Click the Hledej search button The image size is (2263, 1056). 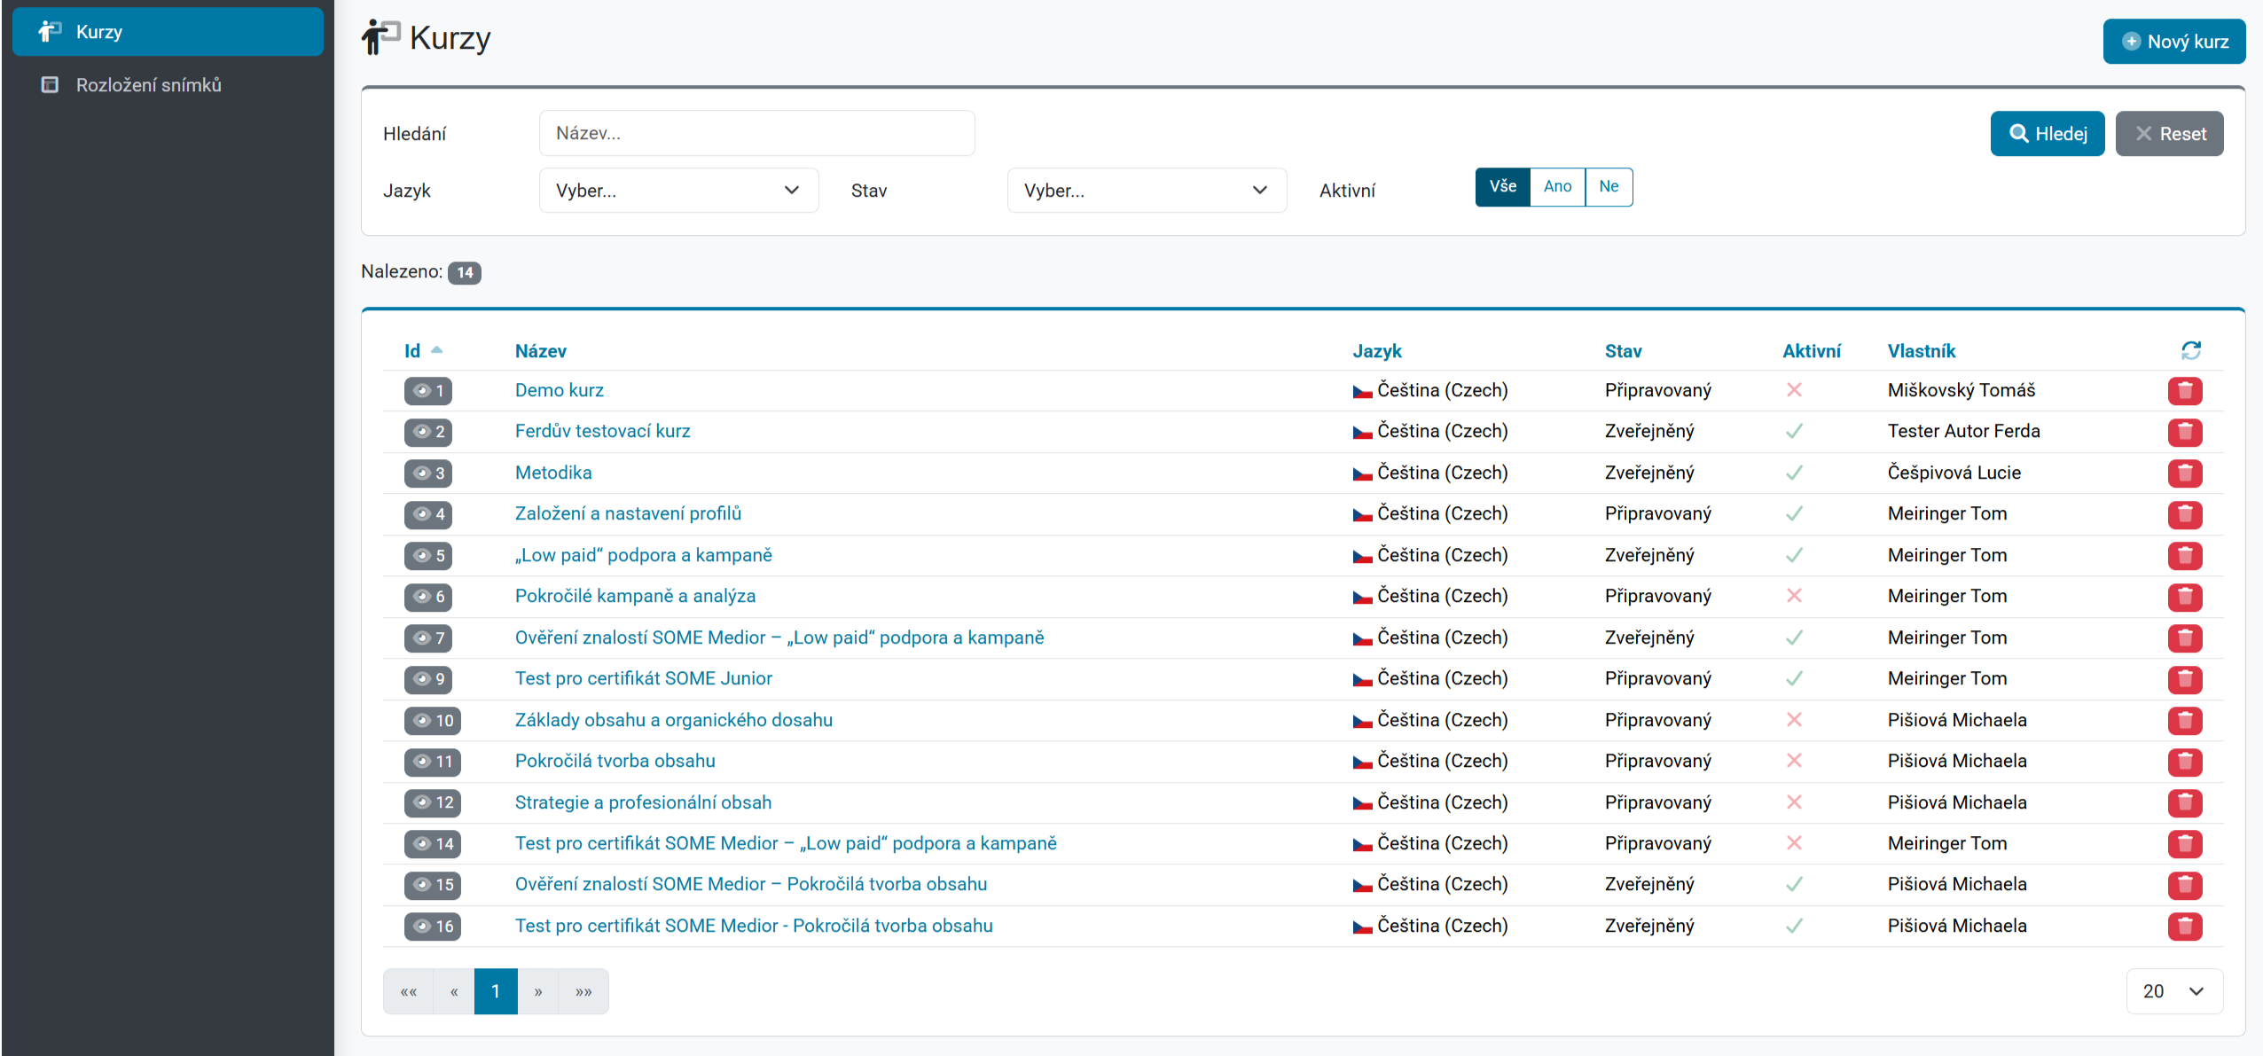[x=2048, y=134]
